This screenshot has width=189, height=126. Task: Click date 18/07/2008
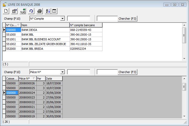[x=54, y=83]
